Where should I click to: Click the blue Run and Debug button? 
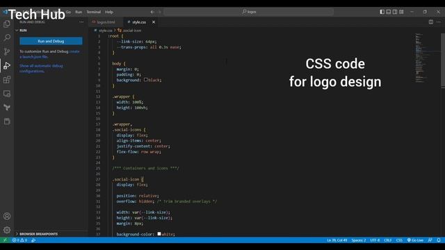[x=51, y=41]
